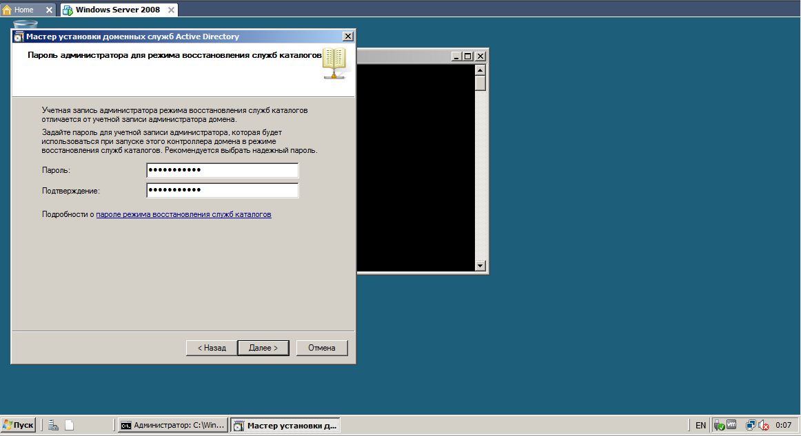Close the Active Directory installation wizard
Image resolution: width=801 pixels, height=436 pixels.
coord(348,37)
